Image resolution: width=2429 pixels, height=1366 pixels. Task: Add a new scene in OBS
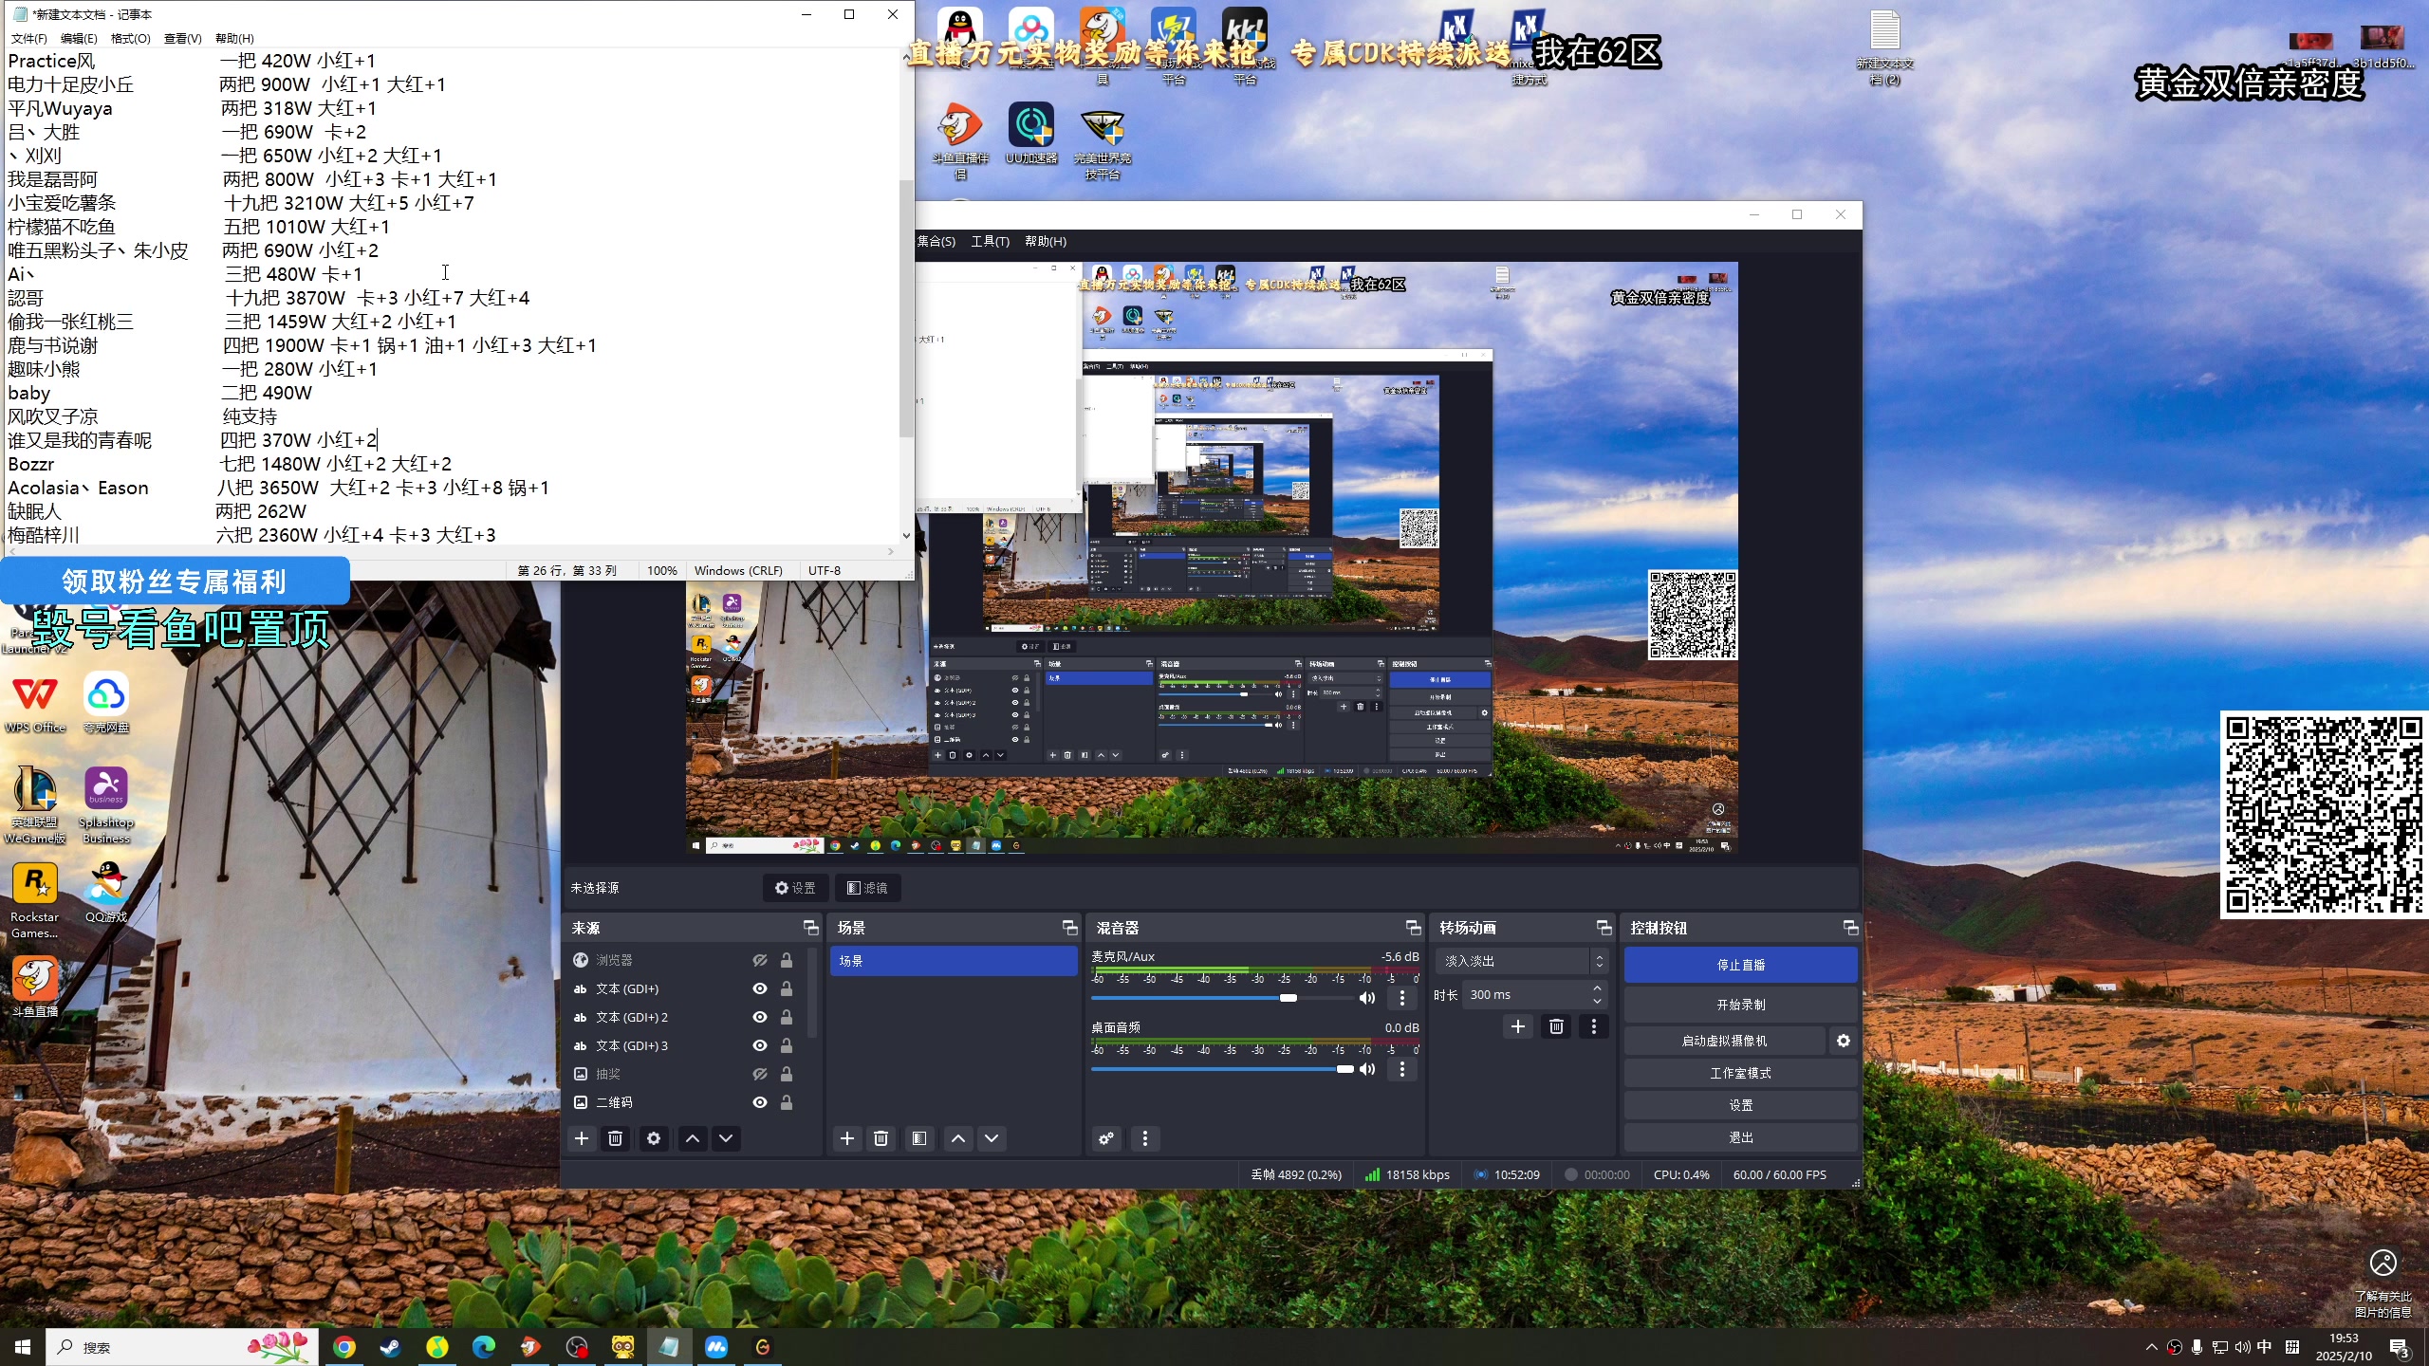847,1138
